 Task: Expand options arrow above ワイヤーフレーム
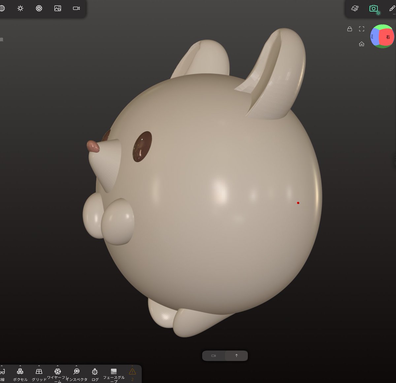click(57, 366)
